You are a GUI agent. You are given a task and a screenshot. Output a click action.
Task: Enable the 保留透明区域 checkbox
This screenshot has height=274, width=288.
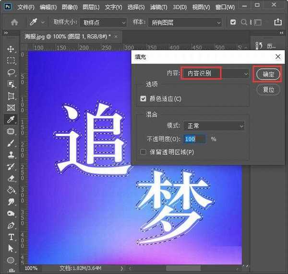(143, 152)
